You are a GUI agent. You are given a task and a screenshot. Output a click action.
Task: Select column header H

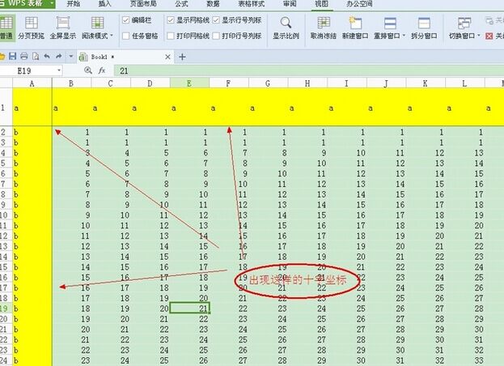[x=307, y=83]
